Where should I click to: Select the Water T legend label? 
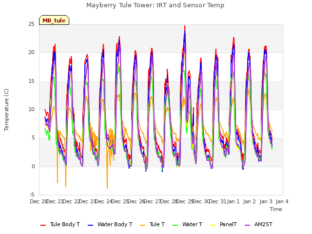click(x=192, y=224)
